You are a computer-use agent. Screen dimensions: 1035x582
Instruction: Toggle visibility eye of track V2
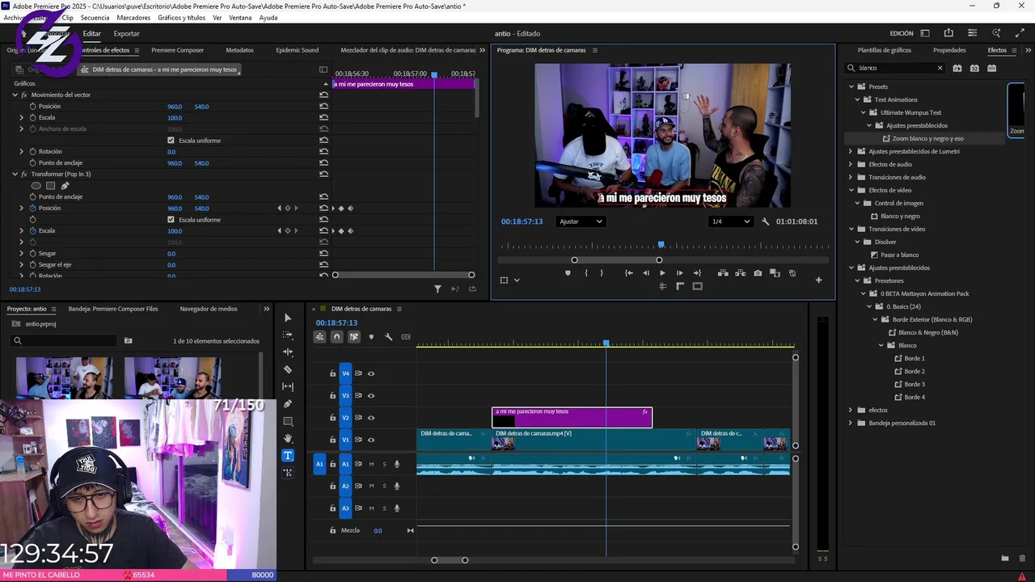click(x=371, y=418)
